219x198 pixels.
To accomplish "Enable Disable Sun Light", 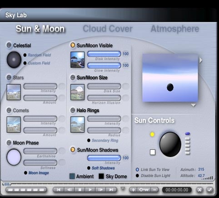I will tap(137, 176).
